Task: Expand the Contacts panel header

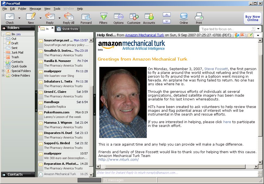Action: 18,175
